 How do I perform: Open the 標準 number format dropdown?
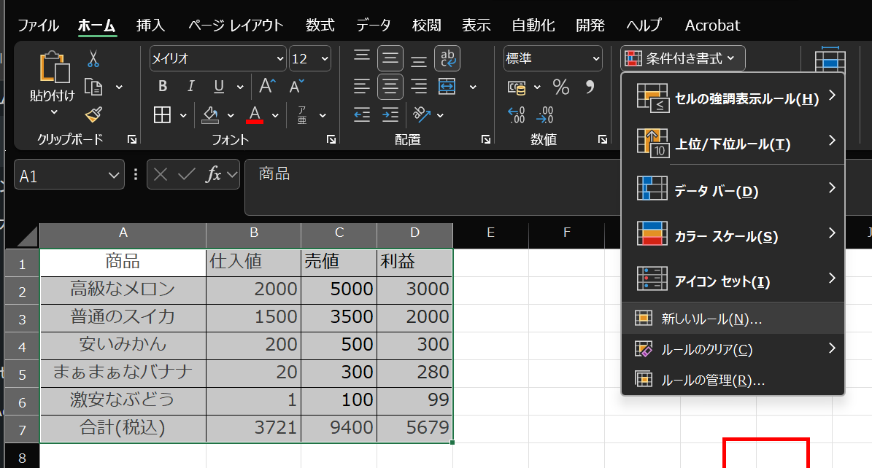point(596,58)
